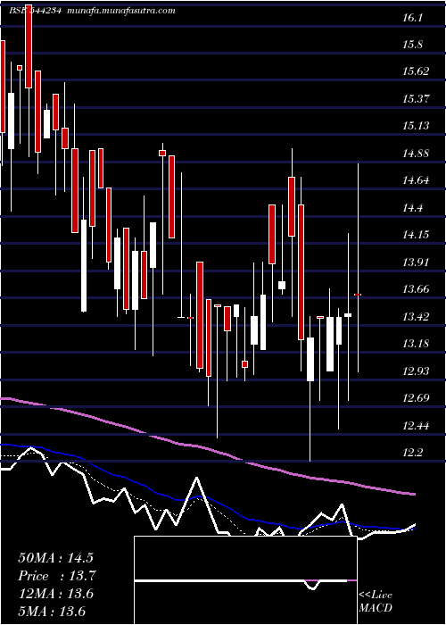Click the 'Price : 13.7' indicator text
The width and height of the screenshot is (446, 625).
pyautogui.click(x=56, y=576)
